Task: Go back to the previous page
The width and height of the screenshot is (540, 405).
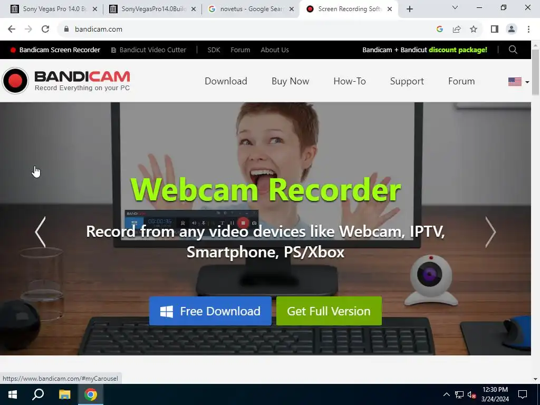Action: coord(12,30)
